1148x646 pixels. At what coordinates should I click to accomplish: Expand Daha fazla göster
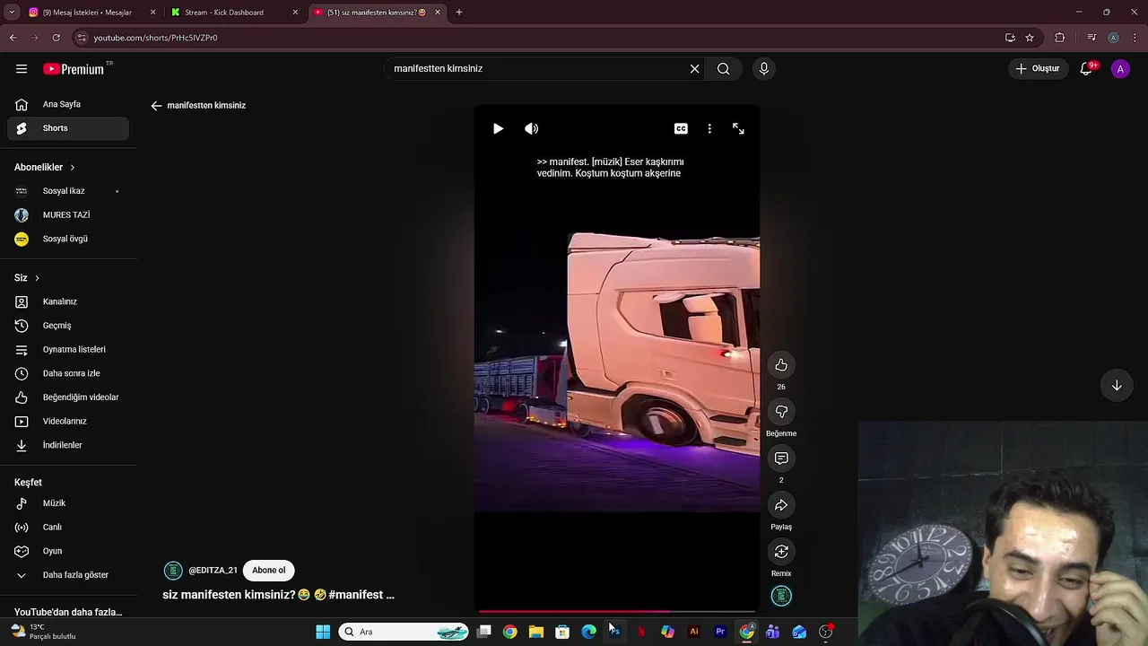click(x=68, y=575)
